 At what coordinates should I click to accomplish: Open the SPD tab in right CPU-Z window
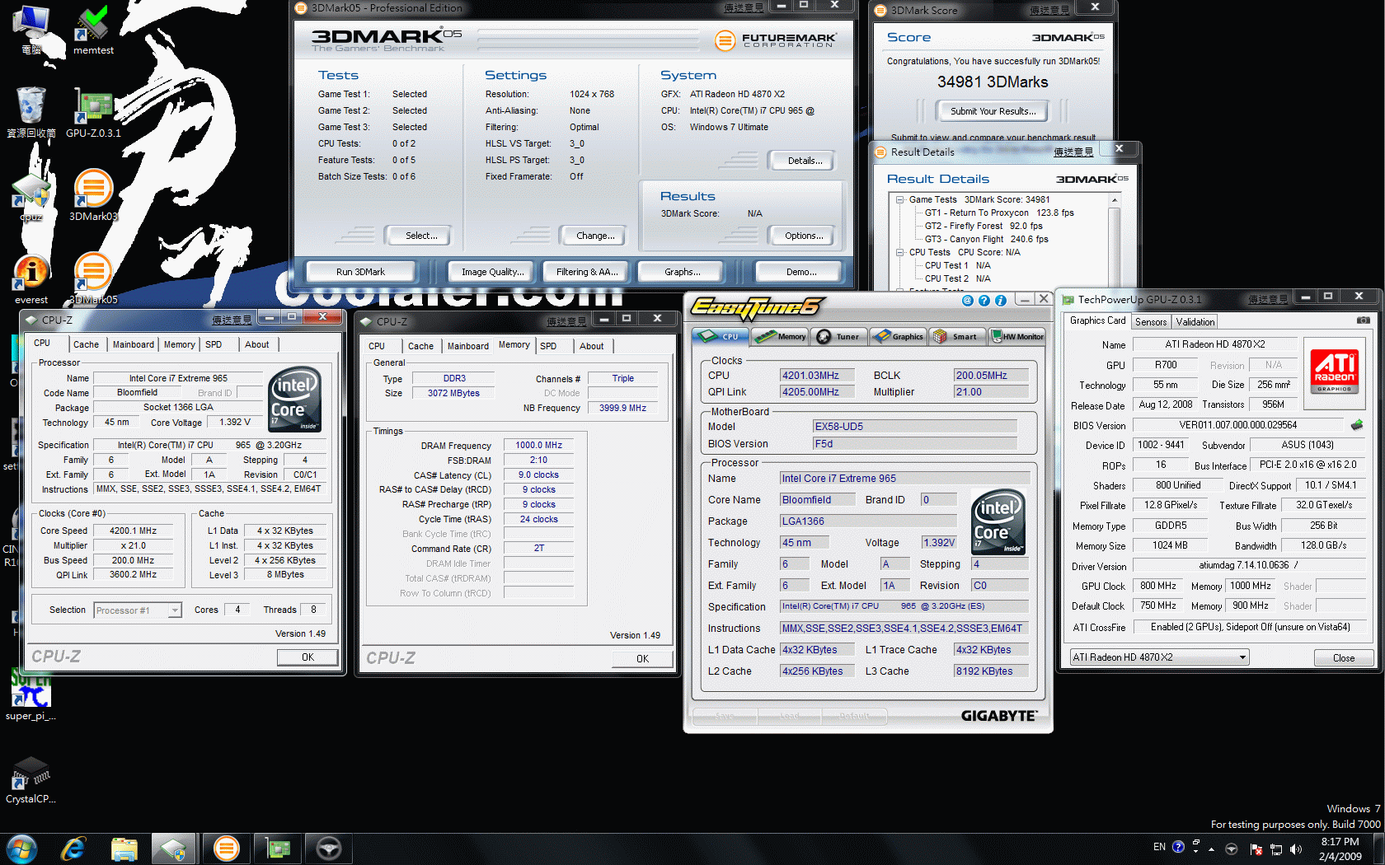(548, 346)
